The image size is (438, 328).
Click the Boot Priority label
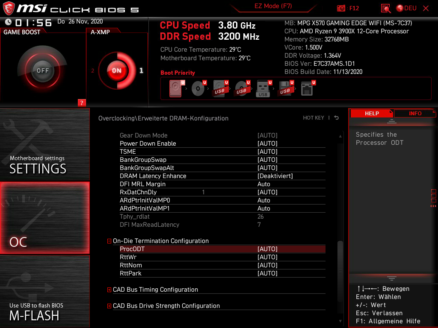click(178, 73)
